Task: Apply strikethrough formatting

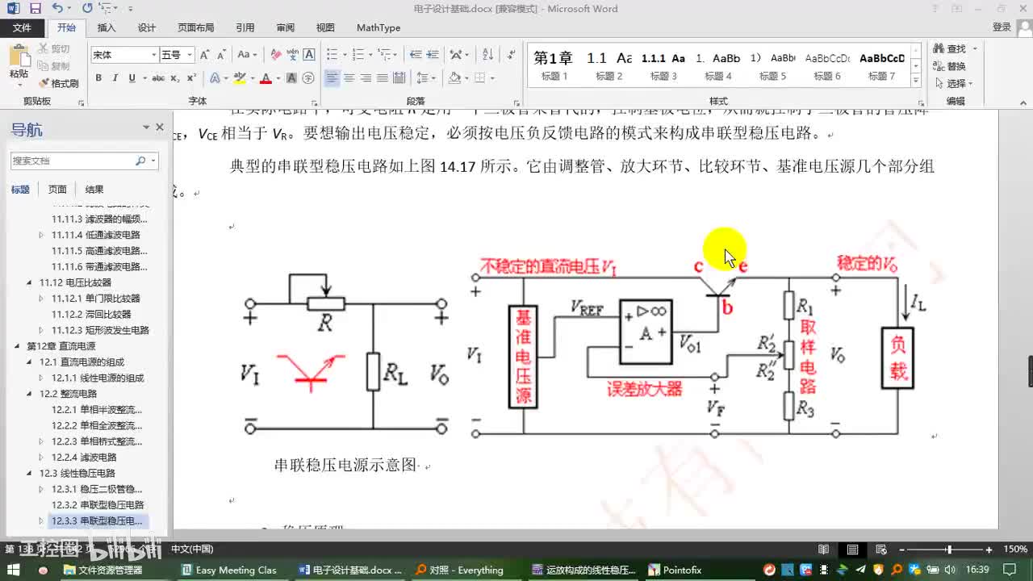Action: click(x=158, y=78)
